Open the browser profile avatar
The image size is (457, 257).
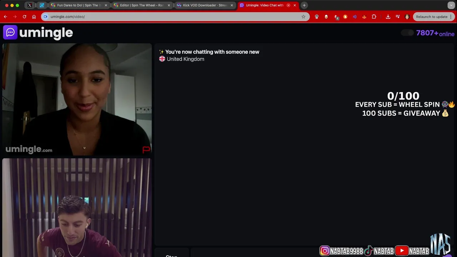pyautogui.click(x=407, y=17)
